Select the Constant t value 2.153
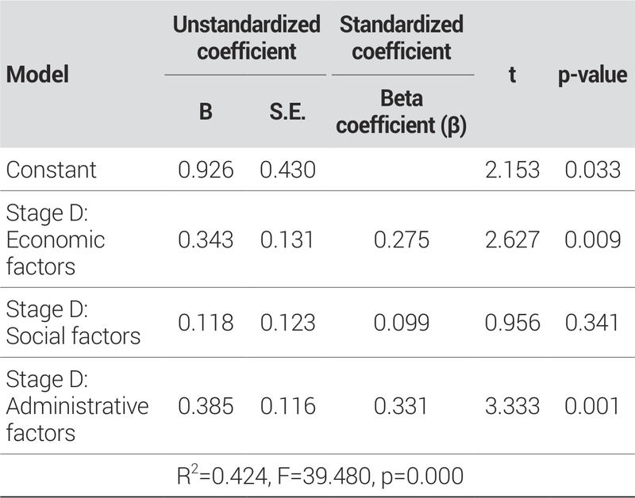 coord(512,169)
